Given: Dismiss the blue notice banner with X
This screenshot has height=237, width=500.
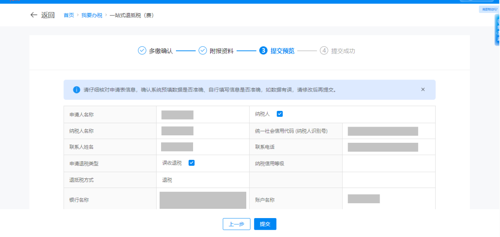Looking at the screenshot, I should click(423, 89).
